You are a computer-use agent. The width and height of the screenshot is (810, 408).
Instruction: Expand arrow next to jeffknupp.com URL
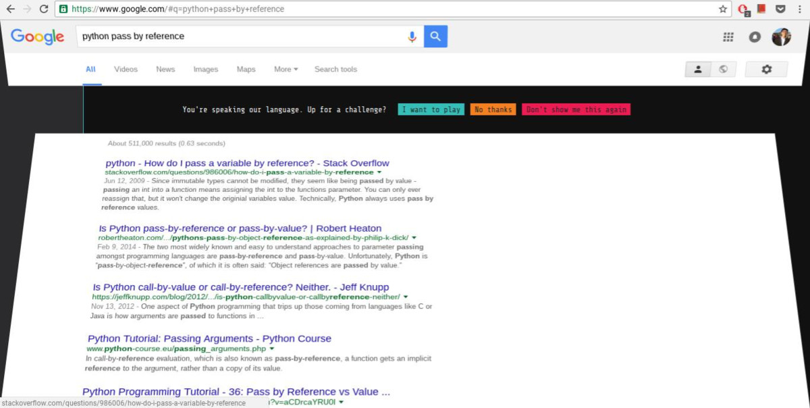[x=405, y=297]
